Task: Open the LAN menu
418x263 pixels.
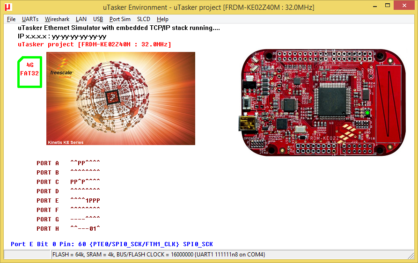Action: click(x=81, y=19)
